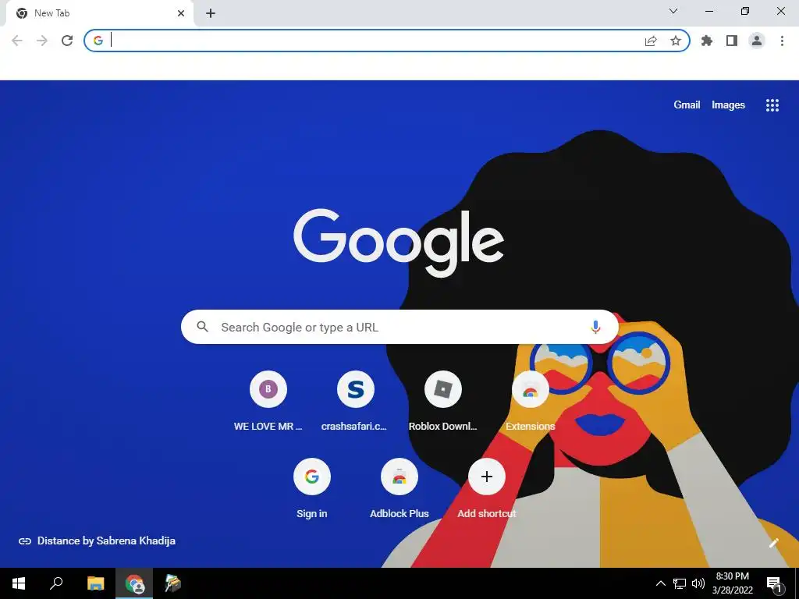Open the Google apps grid

772,105
